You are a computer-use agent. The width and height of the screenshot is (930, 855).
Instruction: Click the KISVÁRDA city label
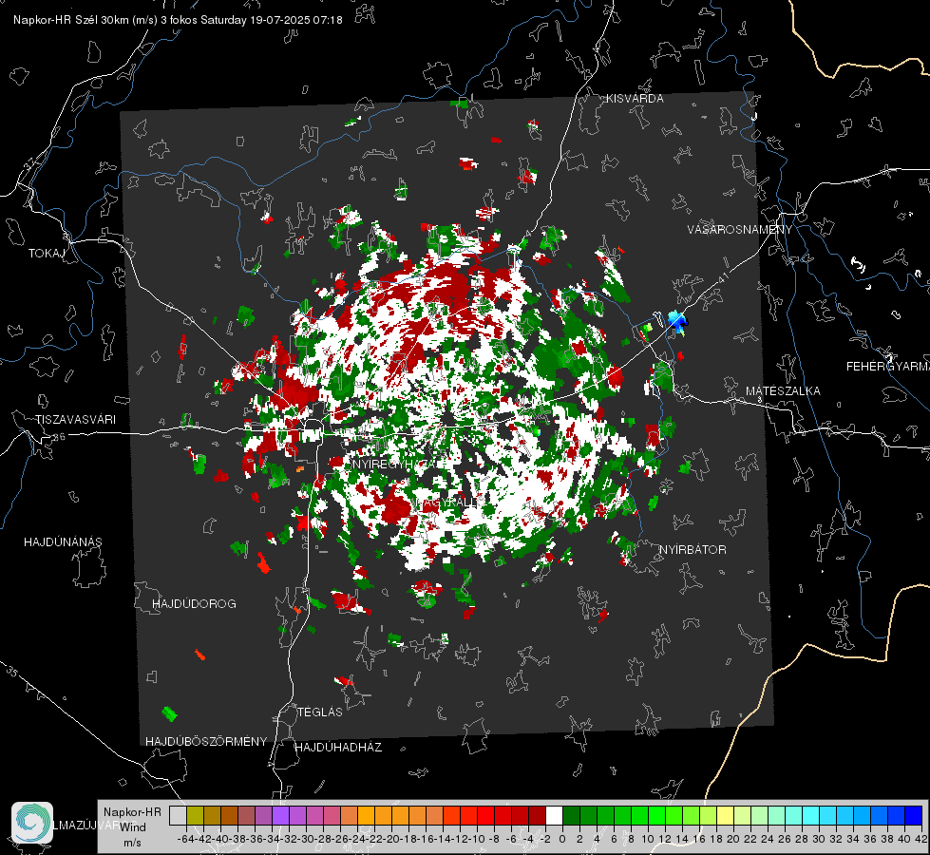pyautogui.click(x=635, y=99)
